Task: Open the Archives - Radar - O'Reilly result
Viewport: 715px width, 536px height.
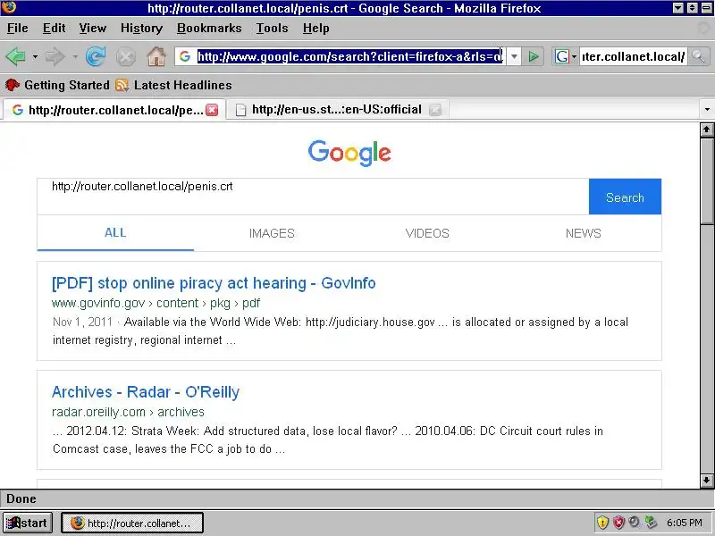Action: point(146,392)
